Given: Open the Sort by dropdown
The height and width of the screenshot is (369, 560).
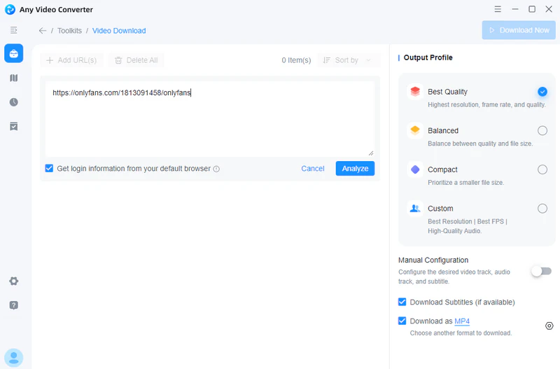Looking at the screenshot, I should tap(347, 60).
